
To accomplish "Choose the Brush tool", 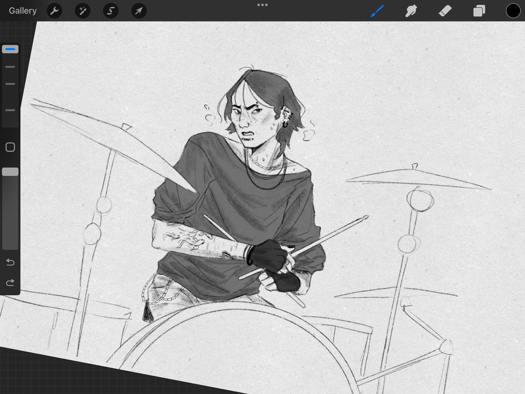I will (x=377, y=11).
